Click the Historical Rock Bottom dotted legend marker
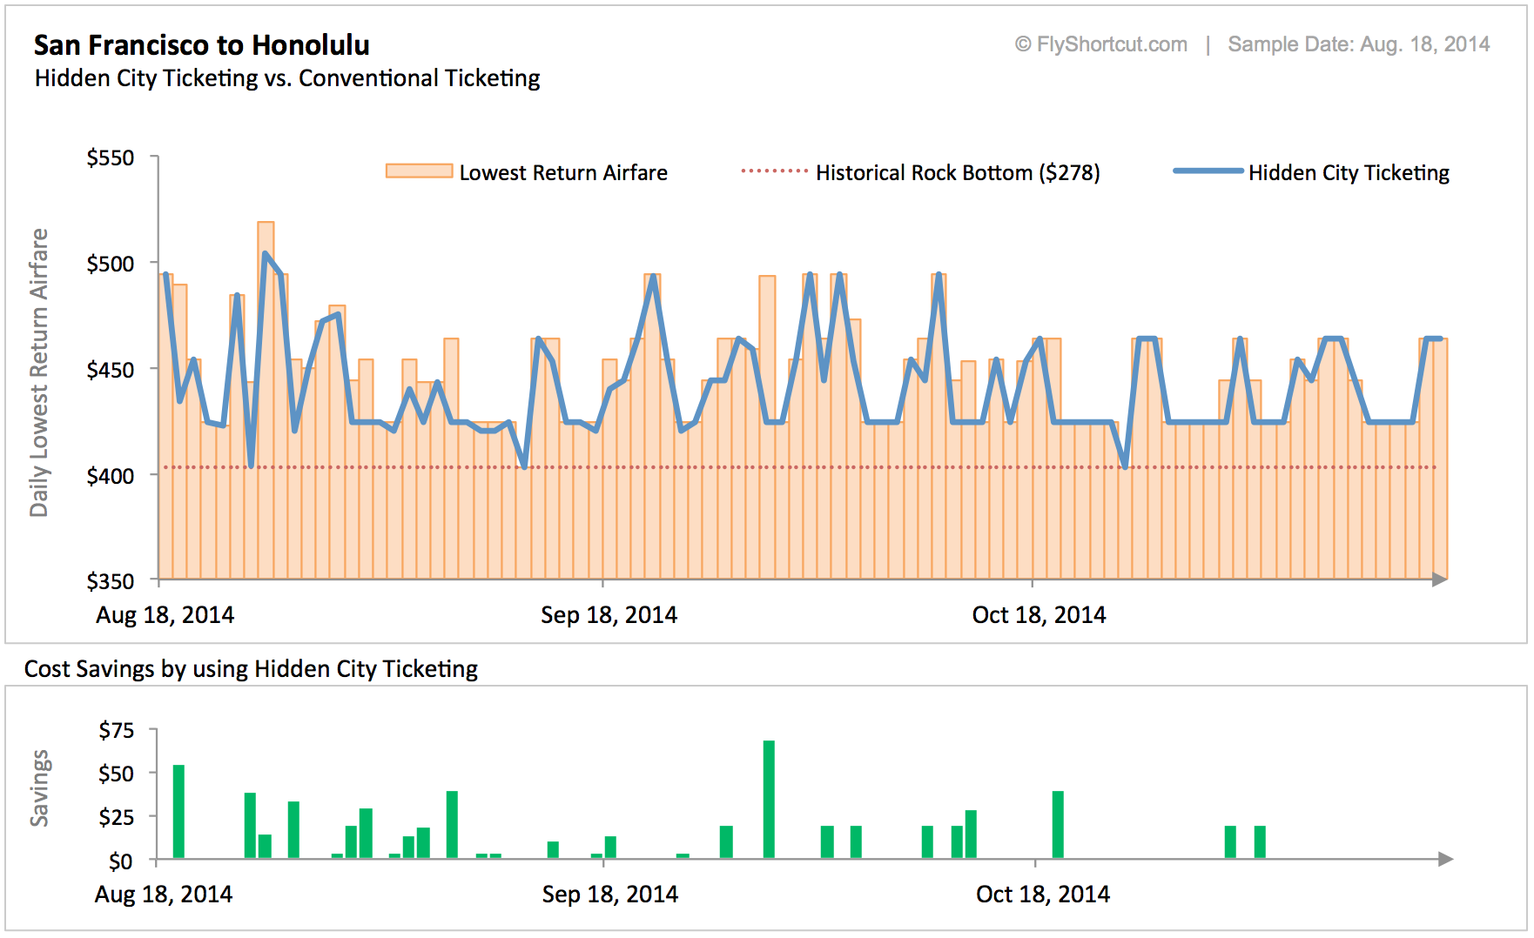Image resolution: width=1534 pixels, height=938 pixels. [x=775, y=171]
